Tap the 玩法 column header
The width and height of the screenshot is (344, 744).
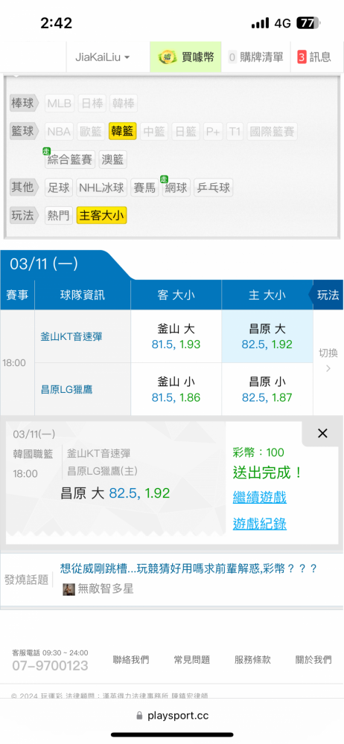coord(328,295)
